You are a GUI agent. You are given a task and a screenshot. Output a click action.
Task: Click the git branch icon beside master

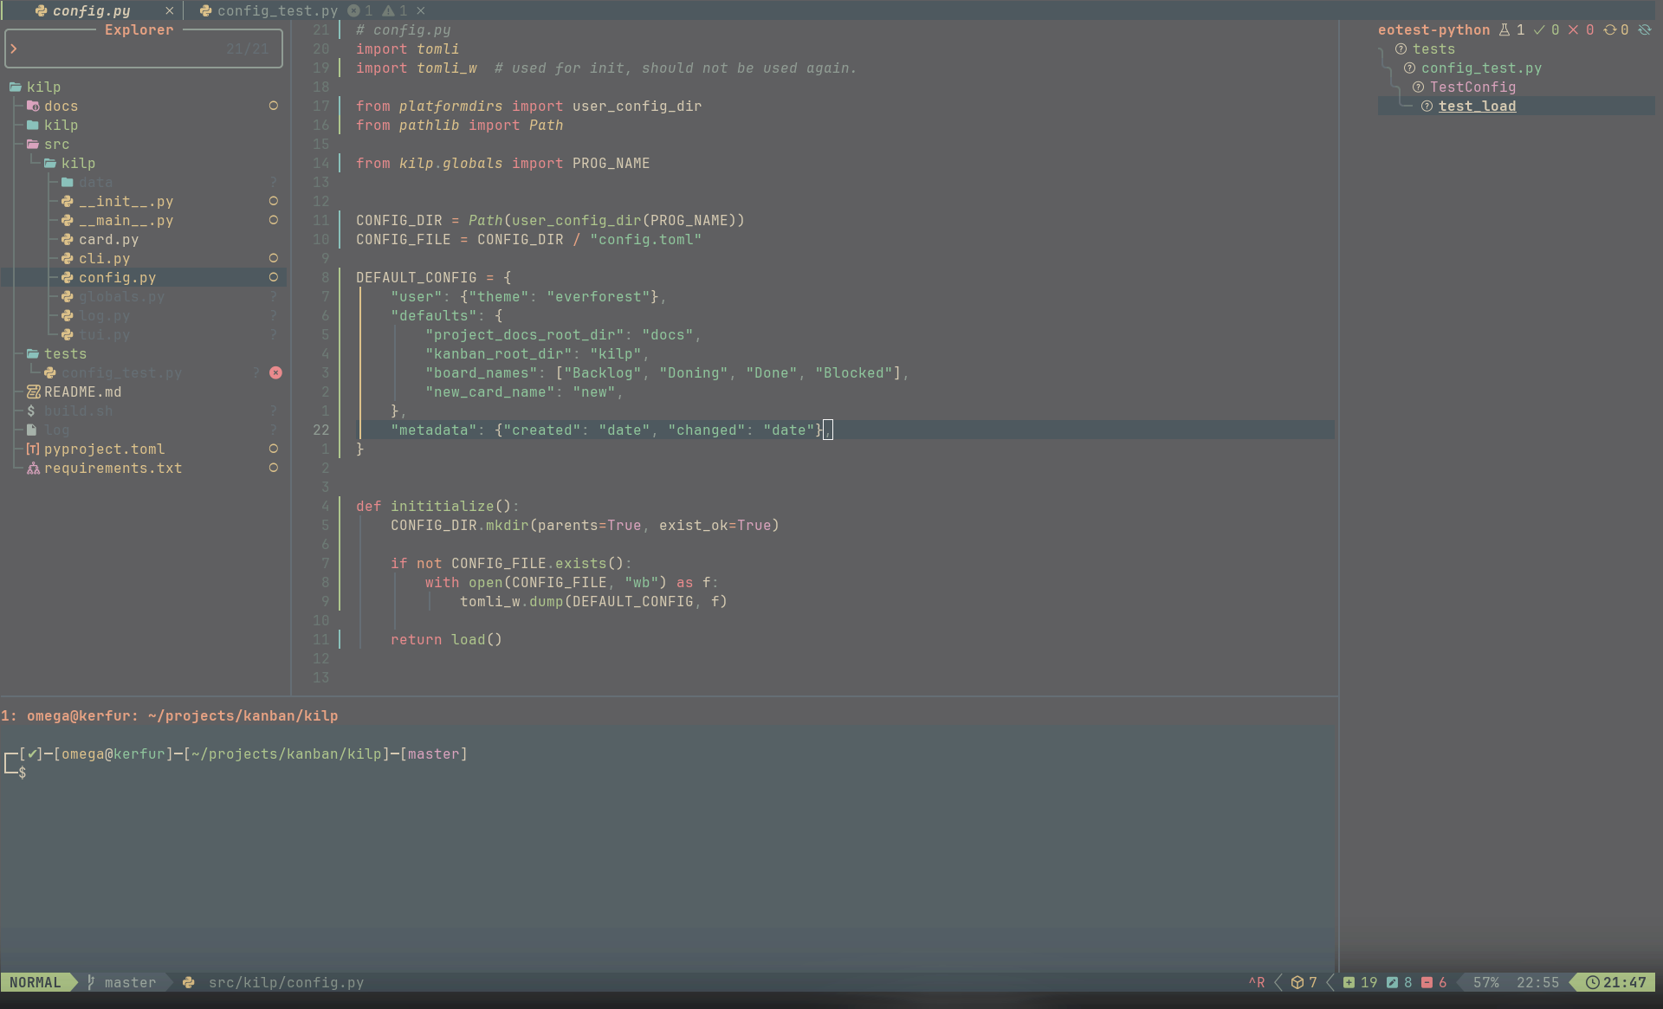pos(91,982)
